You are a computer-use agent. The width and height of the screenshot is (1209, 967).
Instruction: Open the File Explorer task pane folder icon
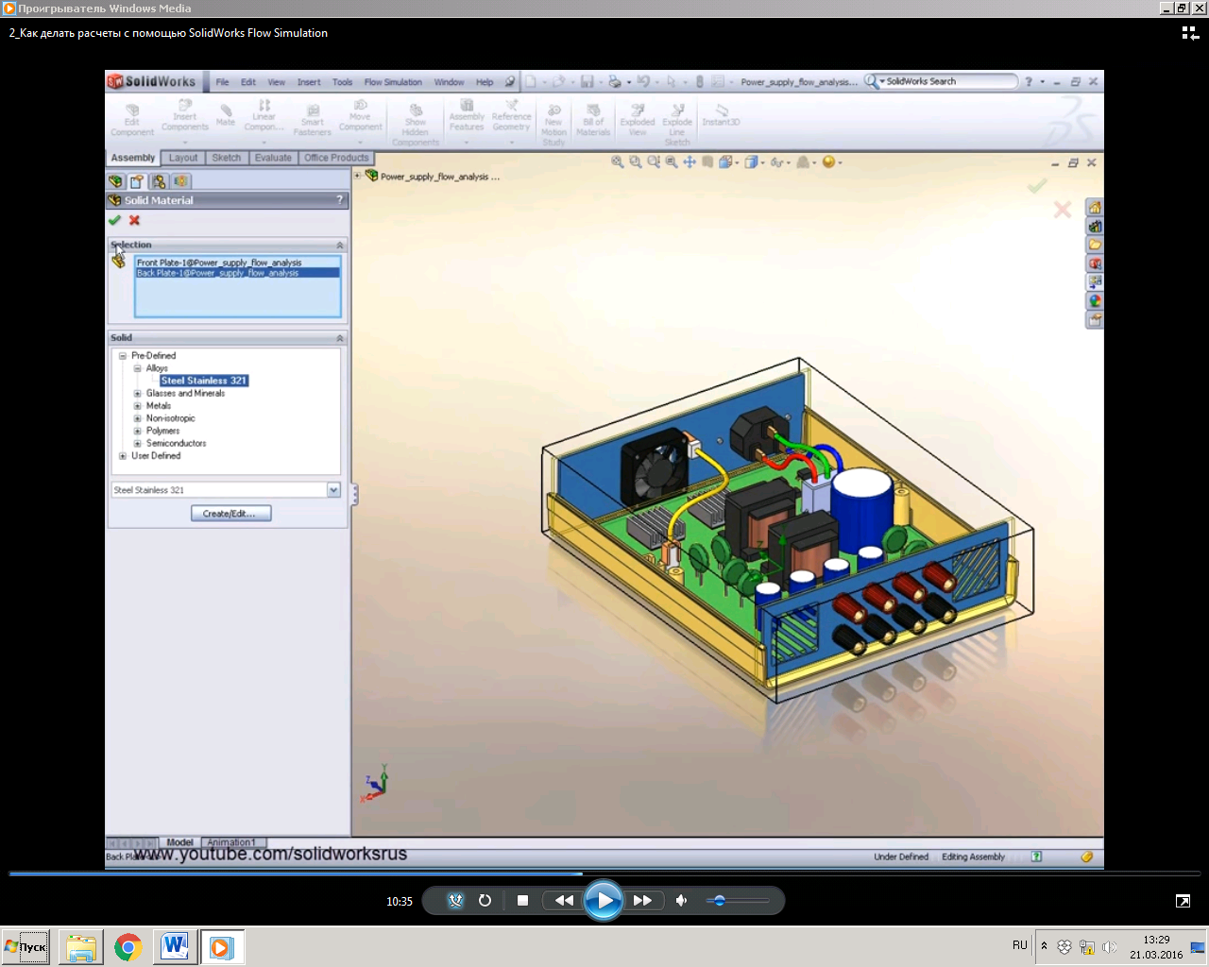pyautogui.click(x=1095, y=246)
